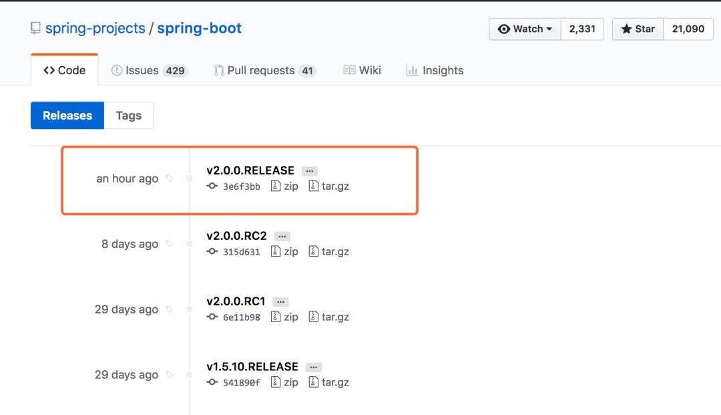Open the v2.0.0.RC2 tag
Screen dimensions: 721x415
coord(236,235)
